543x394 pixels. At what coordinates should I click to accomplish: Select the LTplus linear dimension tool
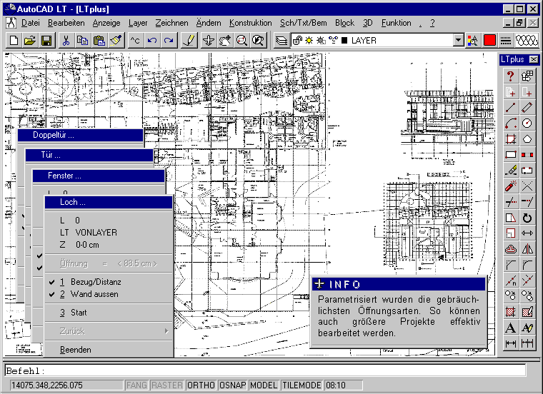510,343
